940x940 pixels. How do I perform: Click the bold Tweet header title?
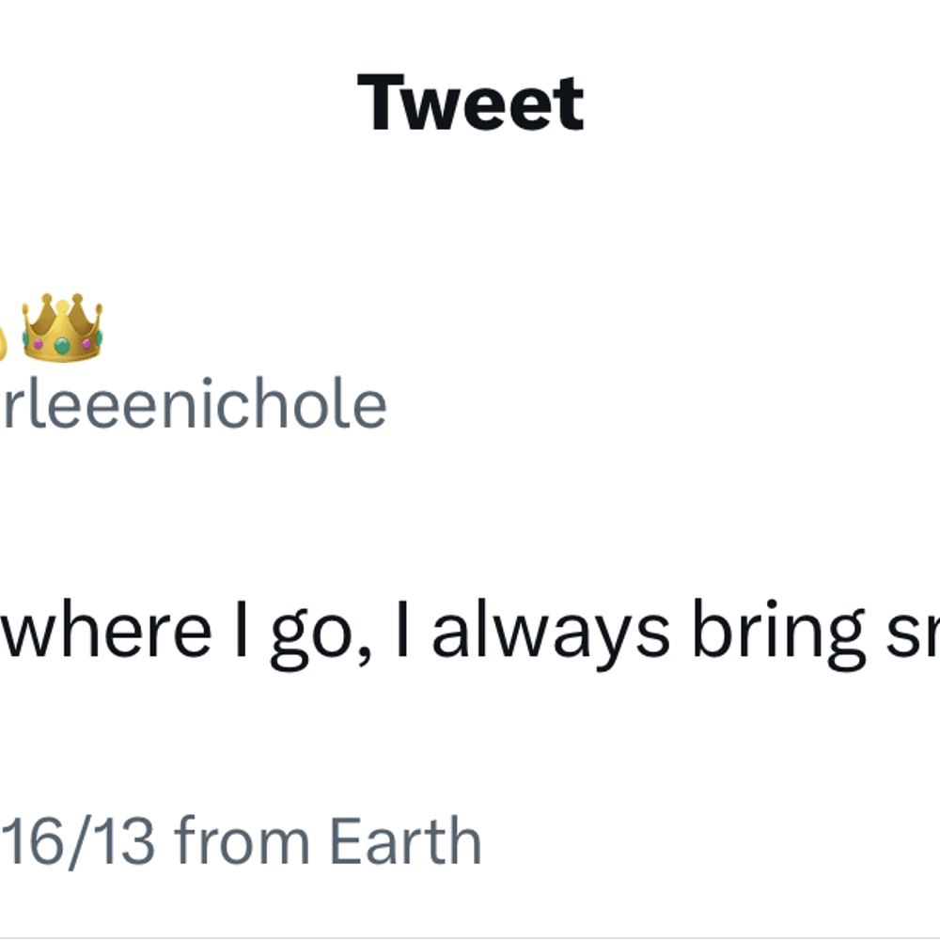[x=471, y=102]
